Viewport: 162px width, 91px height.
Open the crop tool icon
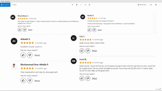pos(89,5)
